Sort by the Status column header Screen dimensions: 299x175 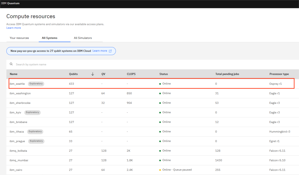coord(164,74)
